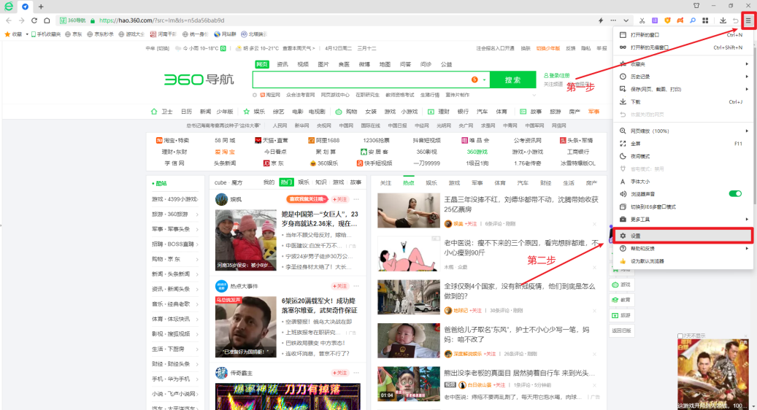Click 查看本周天气 link
The height and width of the screenshot is (410, 757).
click(299, 48)
